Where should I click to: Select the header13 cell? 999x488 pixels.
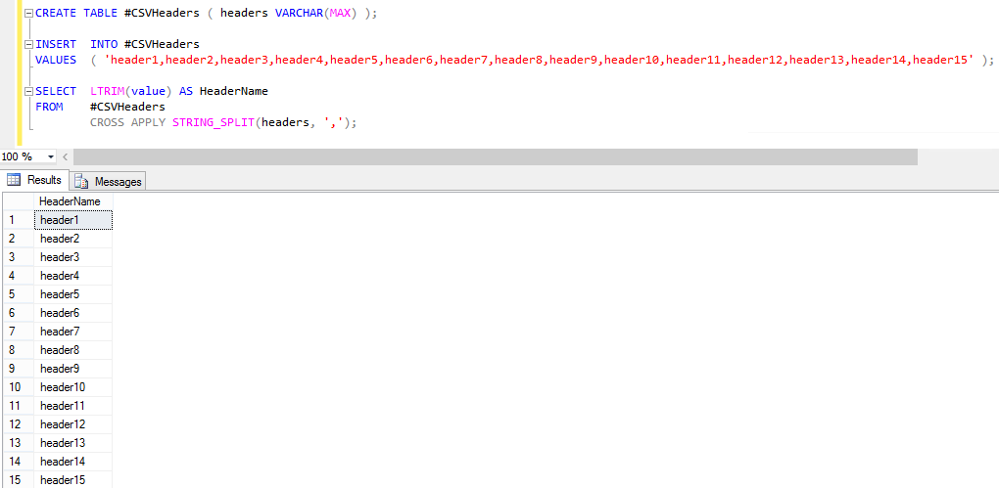tap(72, 442)
